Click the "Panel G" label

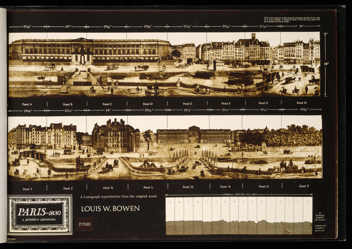(263, 103)
